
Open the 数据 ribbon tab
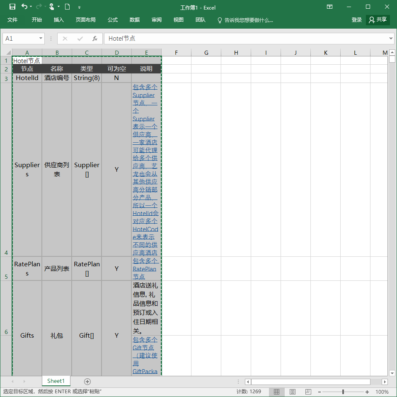pos(135,20)
